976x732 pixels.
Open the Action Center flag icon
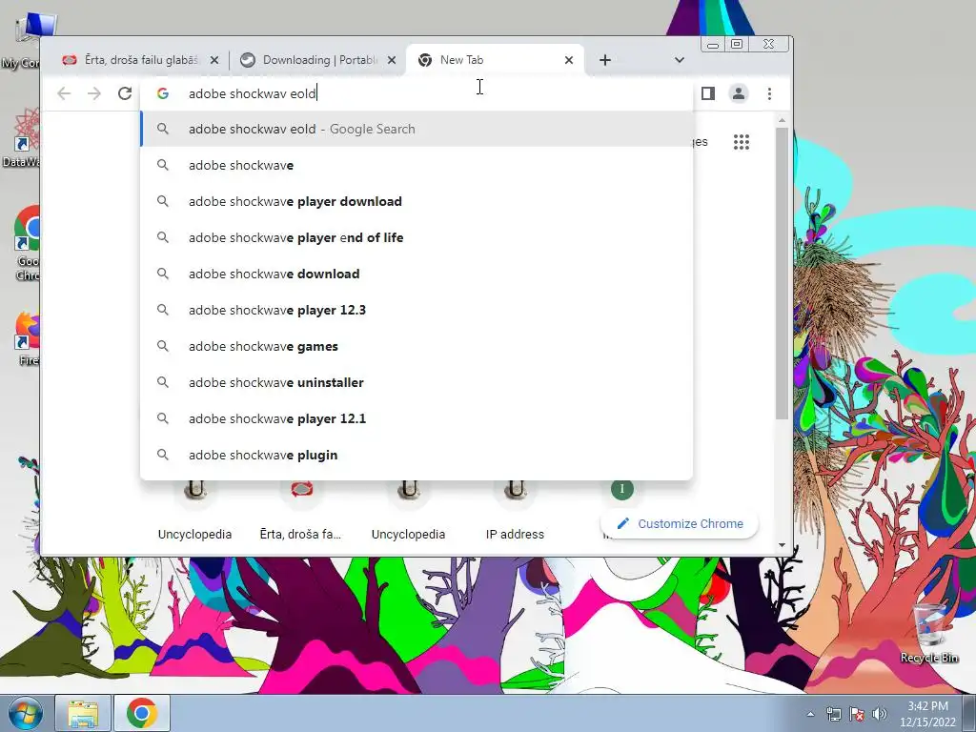click(857, 714)
